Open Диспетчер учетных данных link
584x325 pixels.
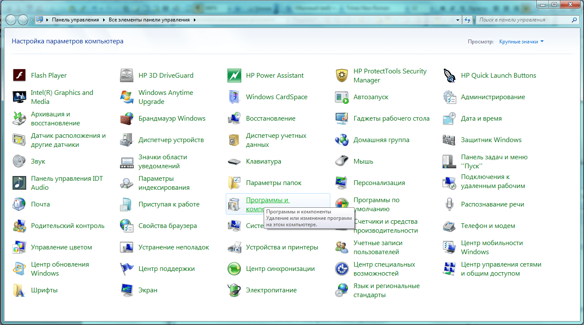coord(276,140)
